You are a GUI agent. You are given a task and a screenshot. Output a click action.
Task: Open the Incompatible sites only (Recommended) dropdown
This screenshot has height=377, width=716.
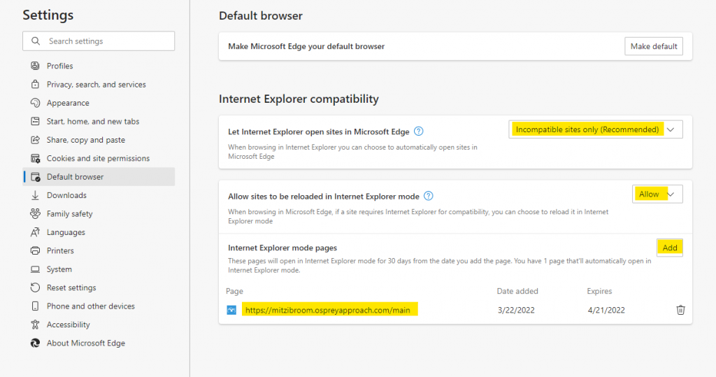(596, 129)
